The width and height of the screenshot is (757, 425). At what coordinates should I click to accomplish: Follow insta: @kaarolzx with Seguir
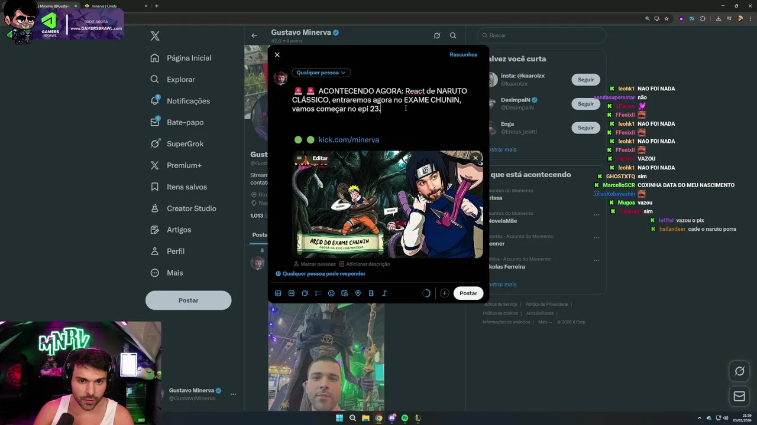tap(585, 80)
